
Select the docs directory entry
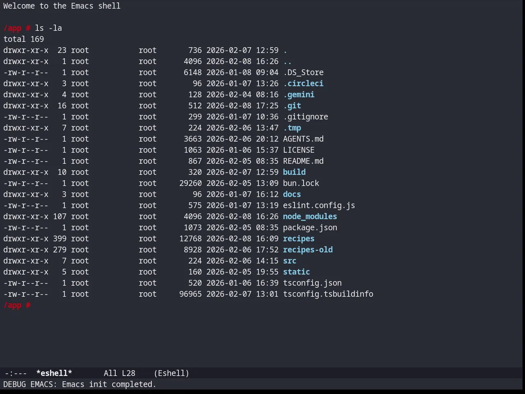292,194
